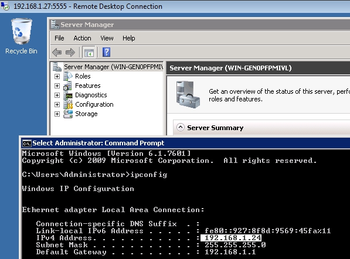Open the View menu
The width and height of the screenshot is (350, 259).
[x=107, y=38]
